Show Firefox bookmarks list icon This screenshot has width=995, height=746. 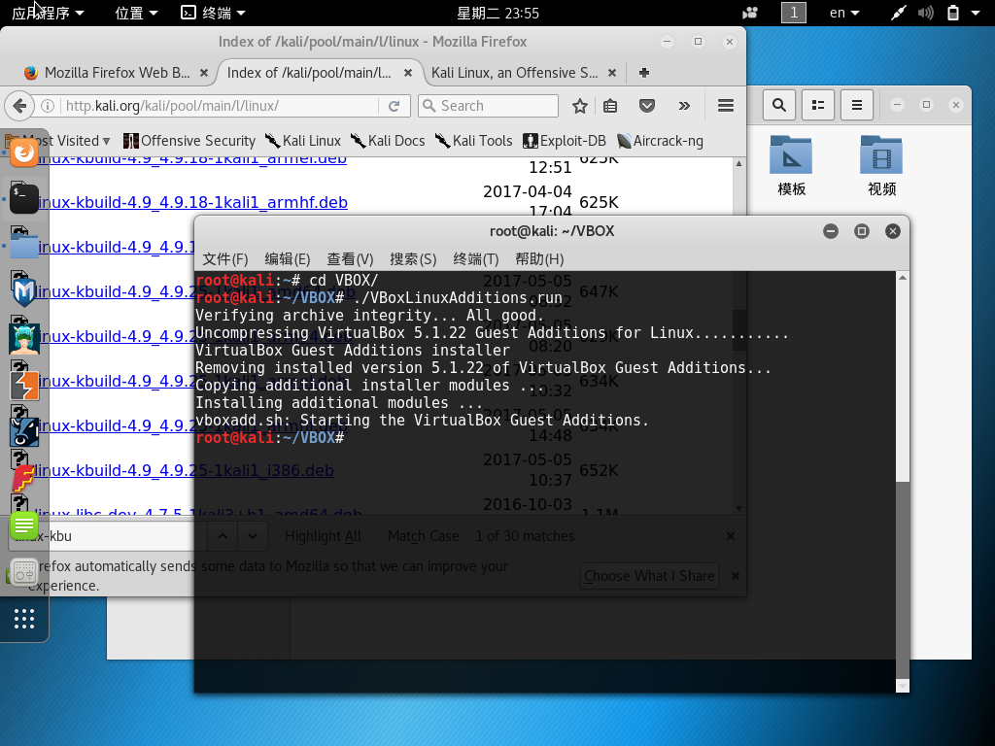[610, 106]
